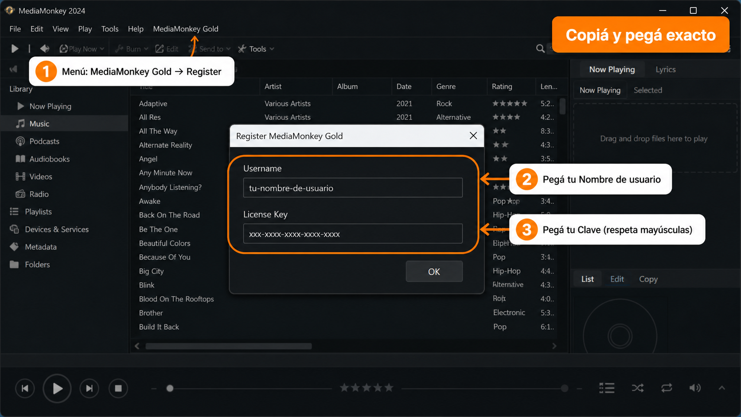Viewport: 741px width, 417px height.
Task: Open the File menu
Action: click(15, 29)
